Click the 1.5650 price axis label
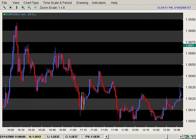 [x=190, y=64]
